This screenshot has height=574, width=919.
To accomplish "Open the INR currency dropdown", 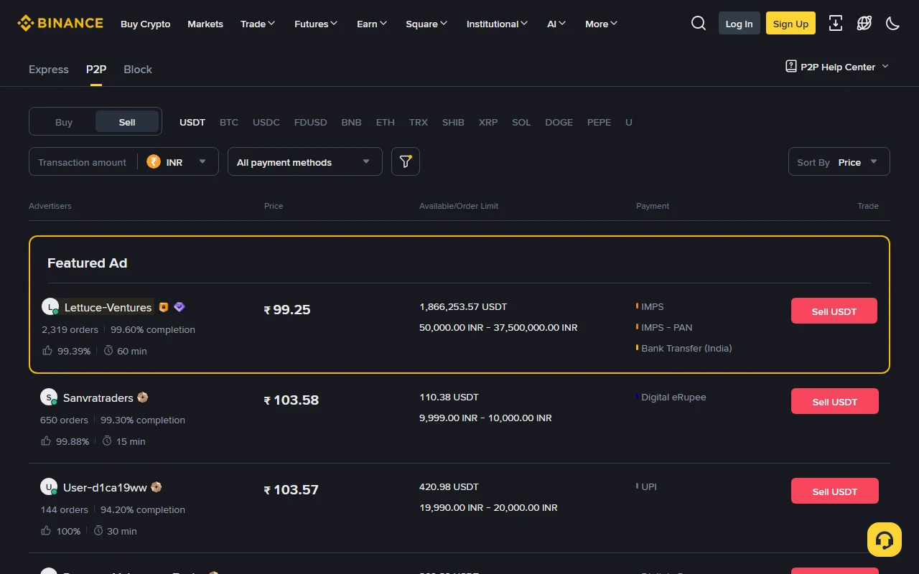I will (x=177, y=162).
